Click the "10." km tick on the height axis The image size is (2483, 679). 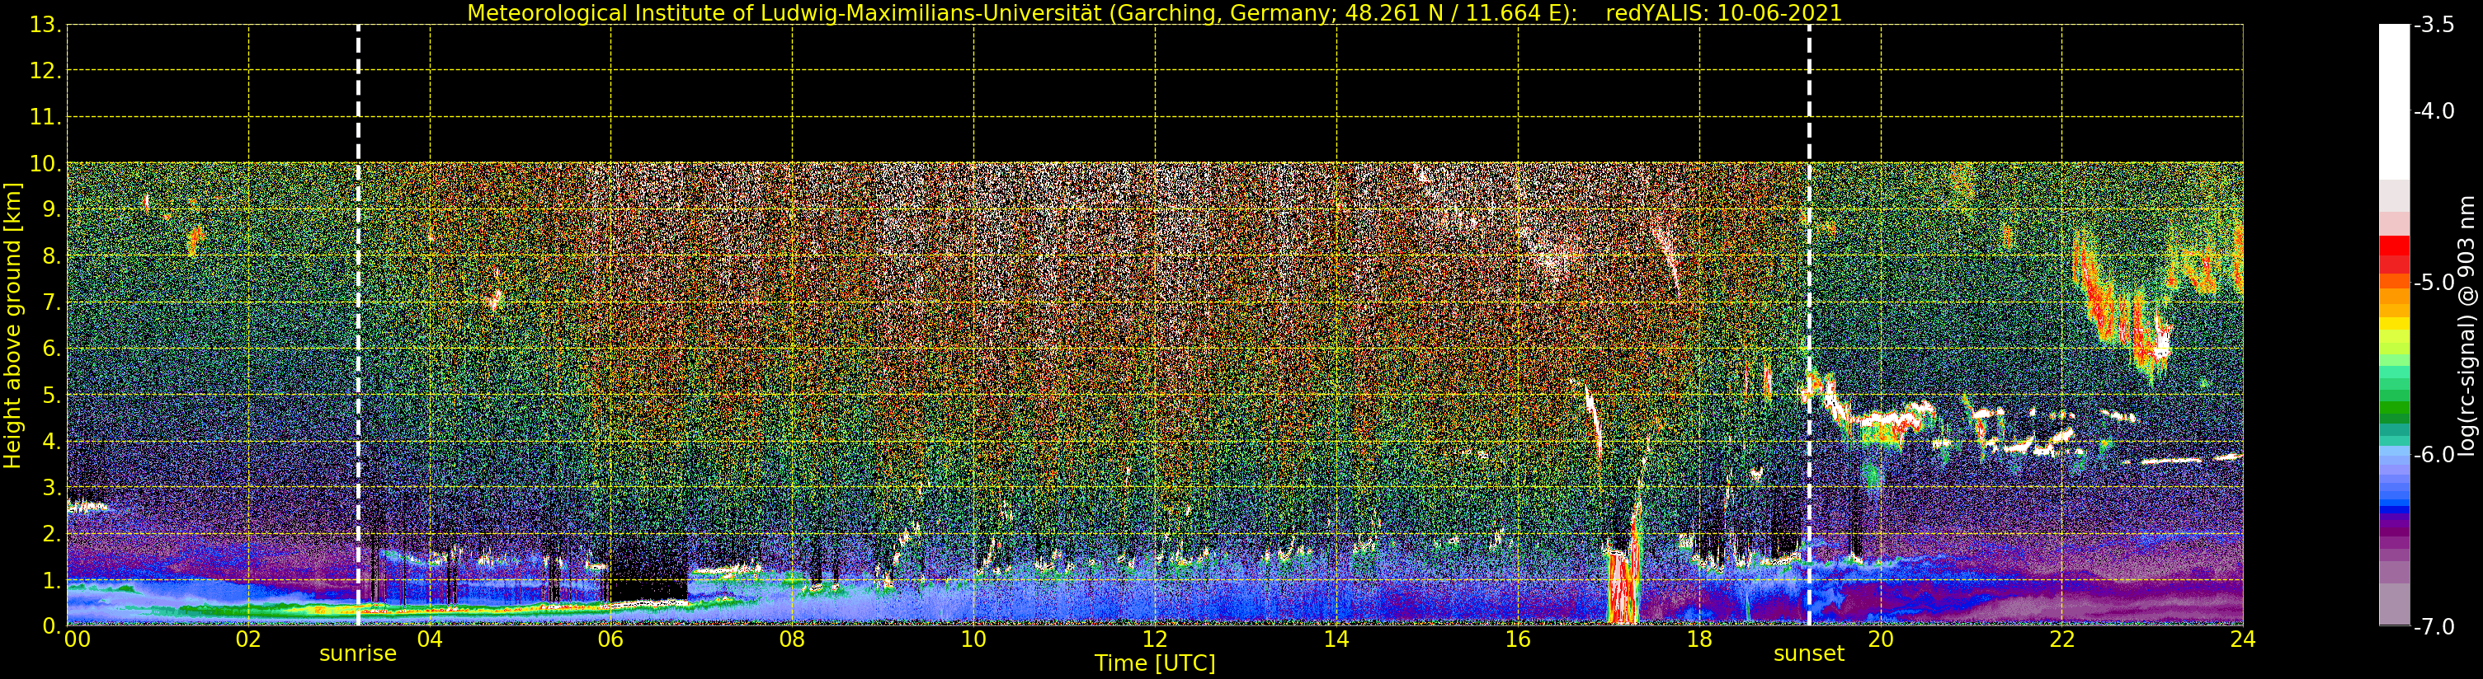[45, 165]
